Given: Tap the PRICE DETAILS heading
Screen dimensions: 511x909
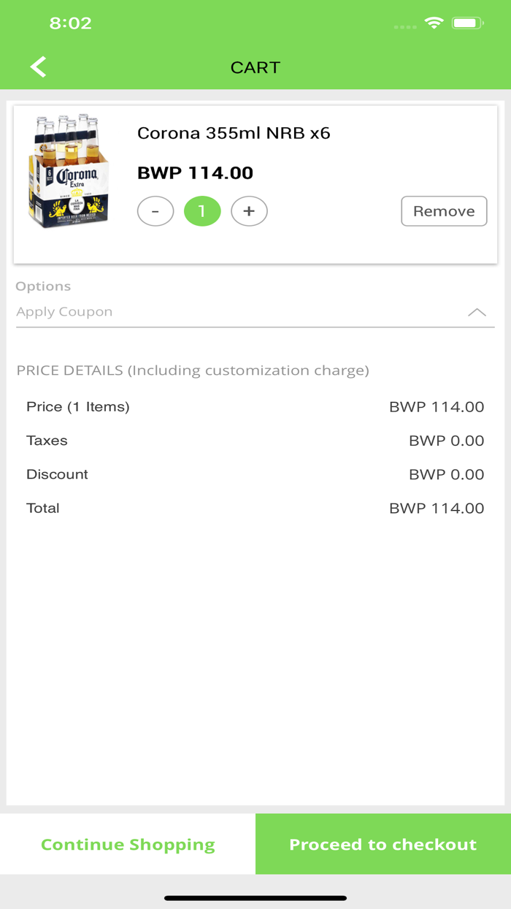Looking at the screenshot, I should pos(192,370).
